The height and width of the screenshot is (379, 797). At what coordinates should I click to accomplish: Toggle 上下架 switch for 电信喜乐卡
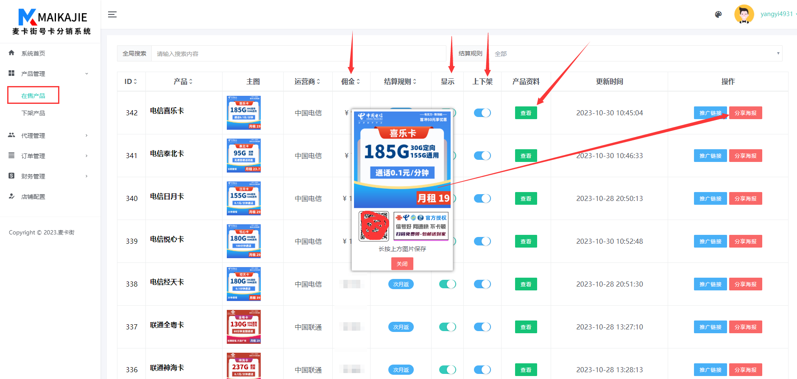[x=482, y=113]
